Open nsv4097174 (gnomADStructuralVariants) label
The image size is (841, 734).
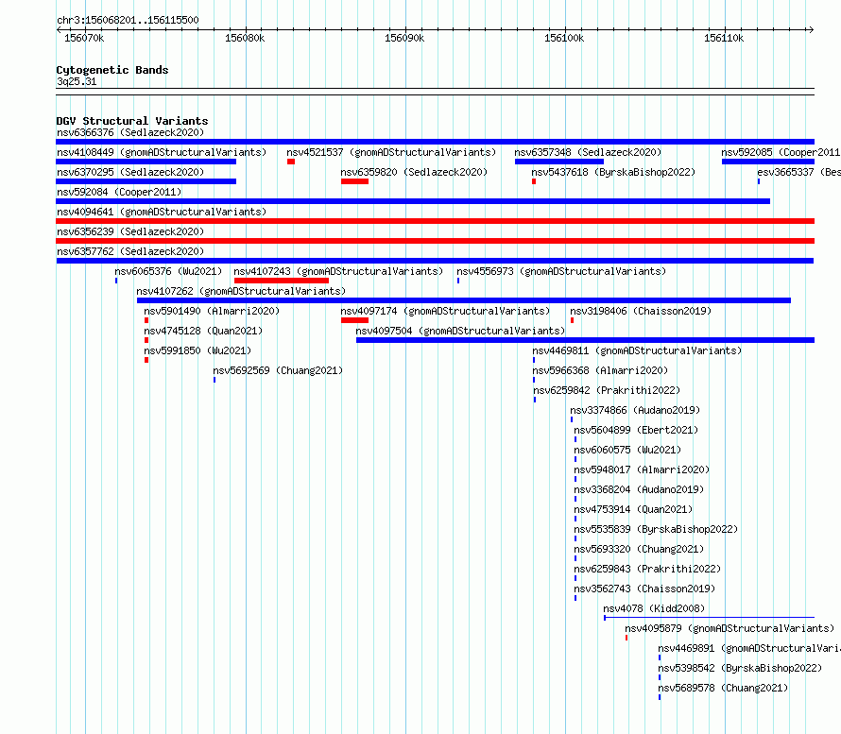point(445,311)
